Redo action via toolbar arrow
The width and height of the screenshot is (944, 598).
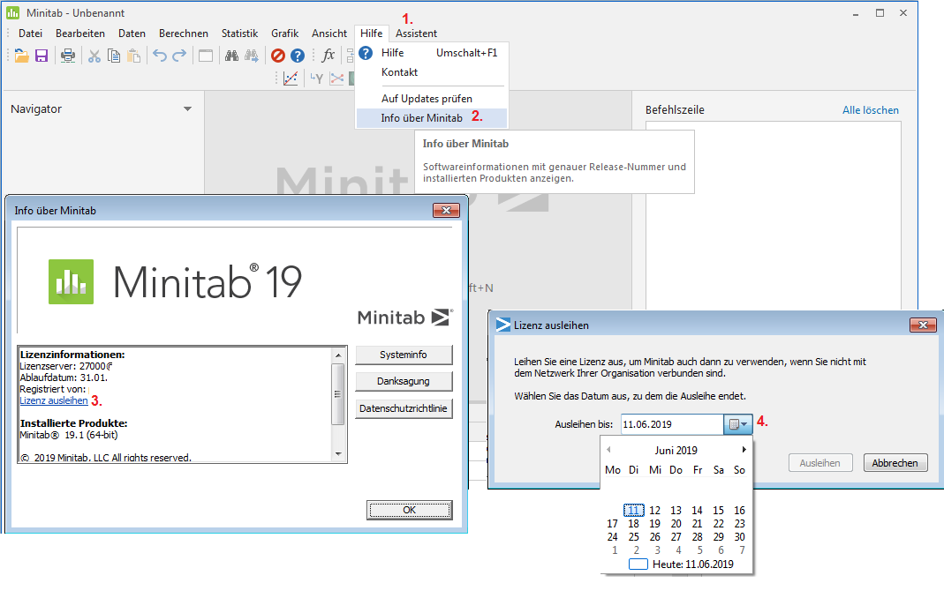click(x=179, y=56)
